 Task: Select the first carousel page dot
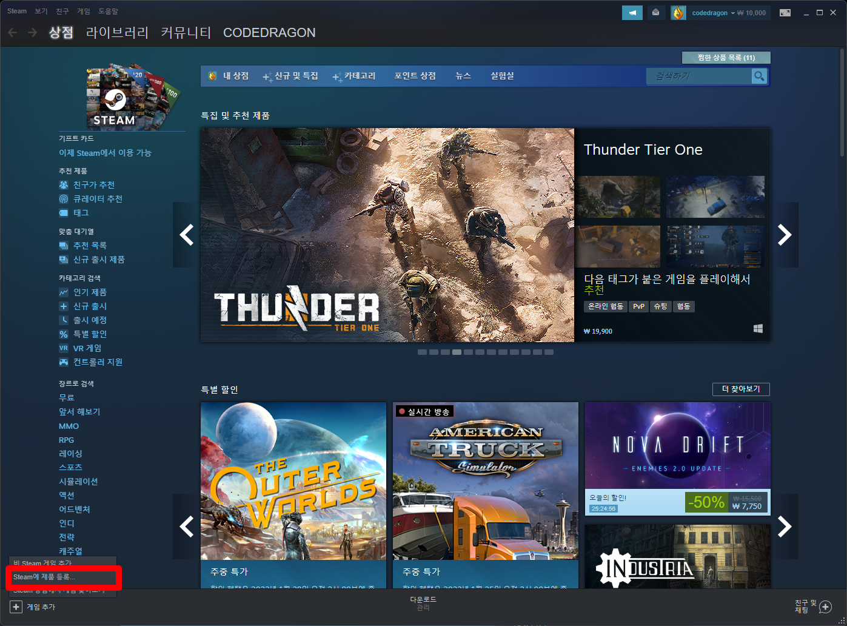pyautogui.click(x=422, y=352)
